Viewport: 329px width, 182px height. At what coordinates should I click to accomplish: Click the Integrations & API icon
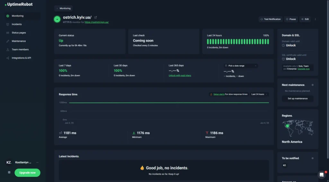8,58
